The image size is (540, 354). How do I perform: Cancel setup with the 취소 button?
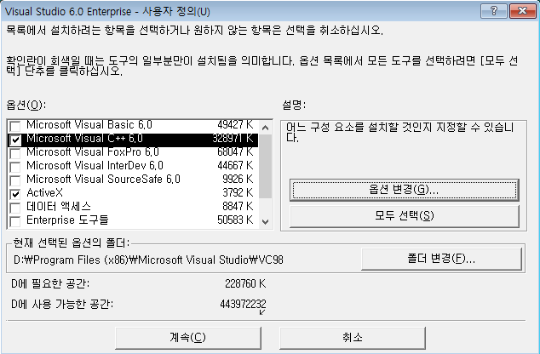(353, 338)
